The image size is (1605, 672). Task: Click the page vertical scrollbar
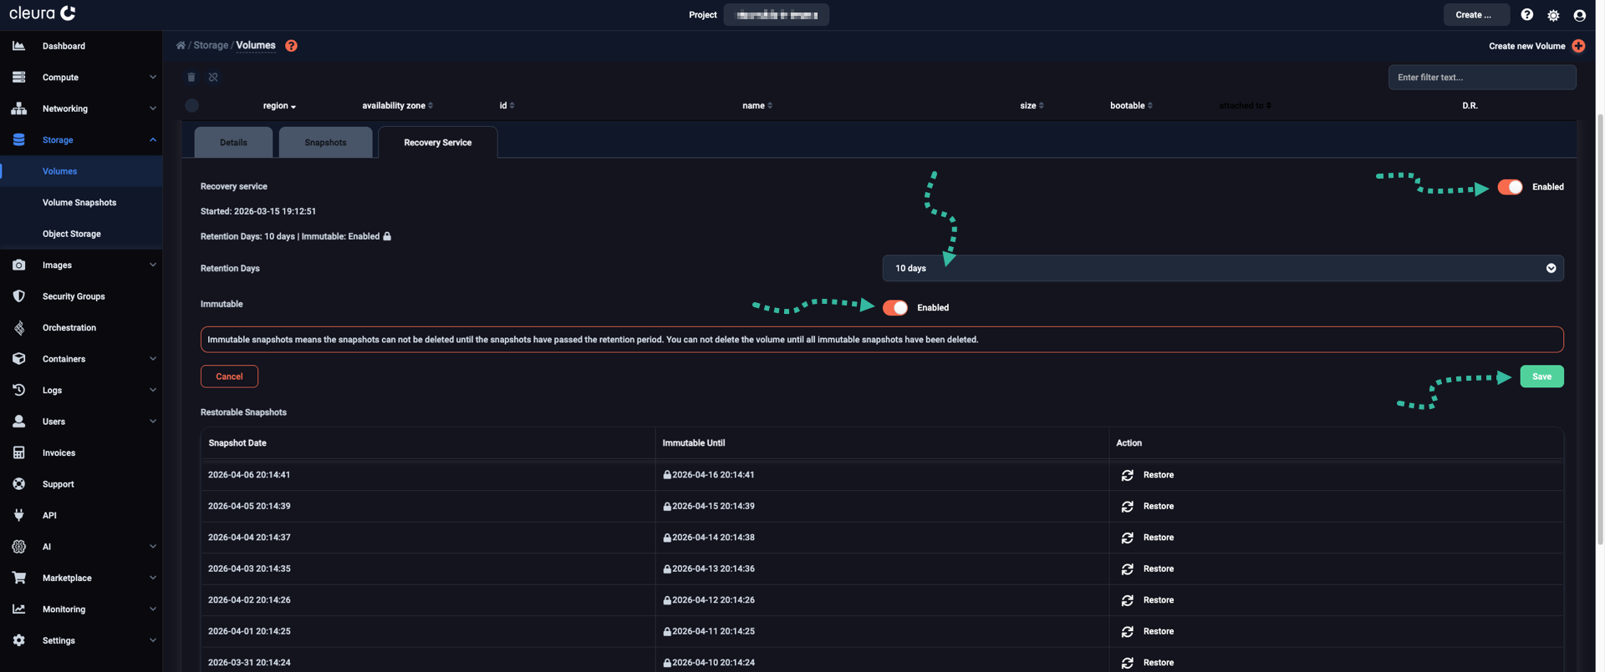coord(1600,334)
